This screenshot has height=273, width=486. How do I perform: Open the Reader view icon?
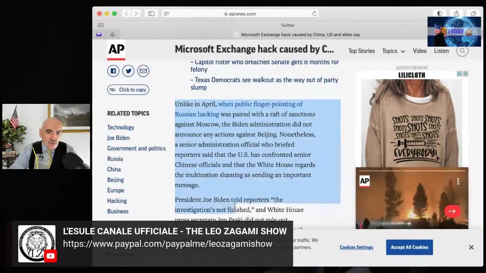click(x=166, y=14)
